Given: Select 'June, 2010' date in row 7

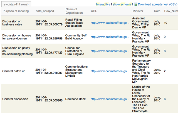Looking at the screenshot, I should (157, 71).
